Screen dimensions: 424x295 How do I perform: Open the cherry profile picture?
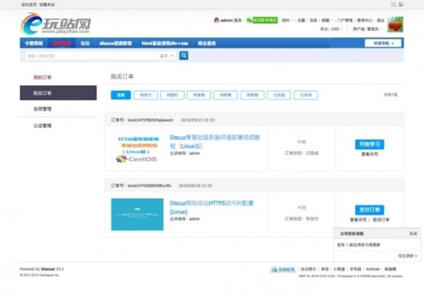click(395, 24)
